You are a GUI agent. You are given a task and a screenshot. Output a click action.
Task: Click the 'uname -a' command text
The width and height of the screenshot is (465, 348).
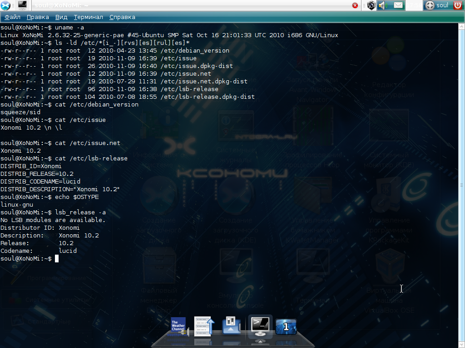coord(69,28)
